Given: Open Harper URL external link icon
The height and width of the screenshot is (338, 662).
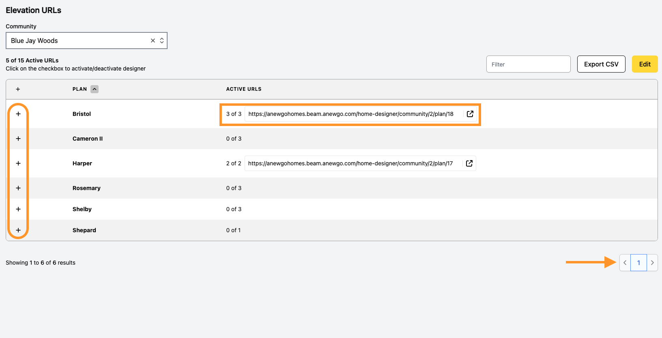Looking at the screenshot, I should coord(469,163).
